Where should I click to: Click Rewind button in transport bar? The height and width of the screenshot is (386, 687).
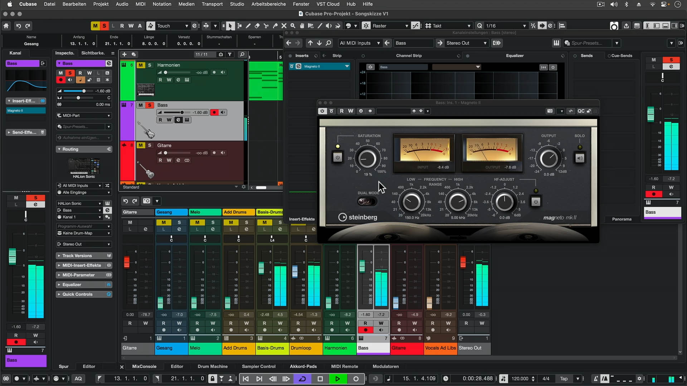pos(273,379)
